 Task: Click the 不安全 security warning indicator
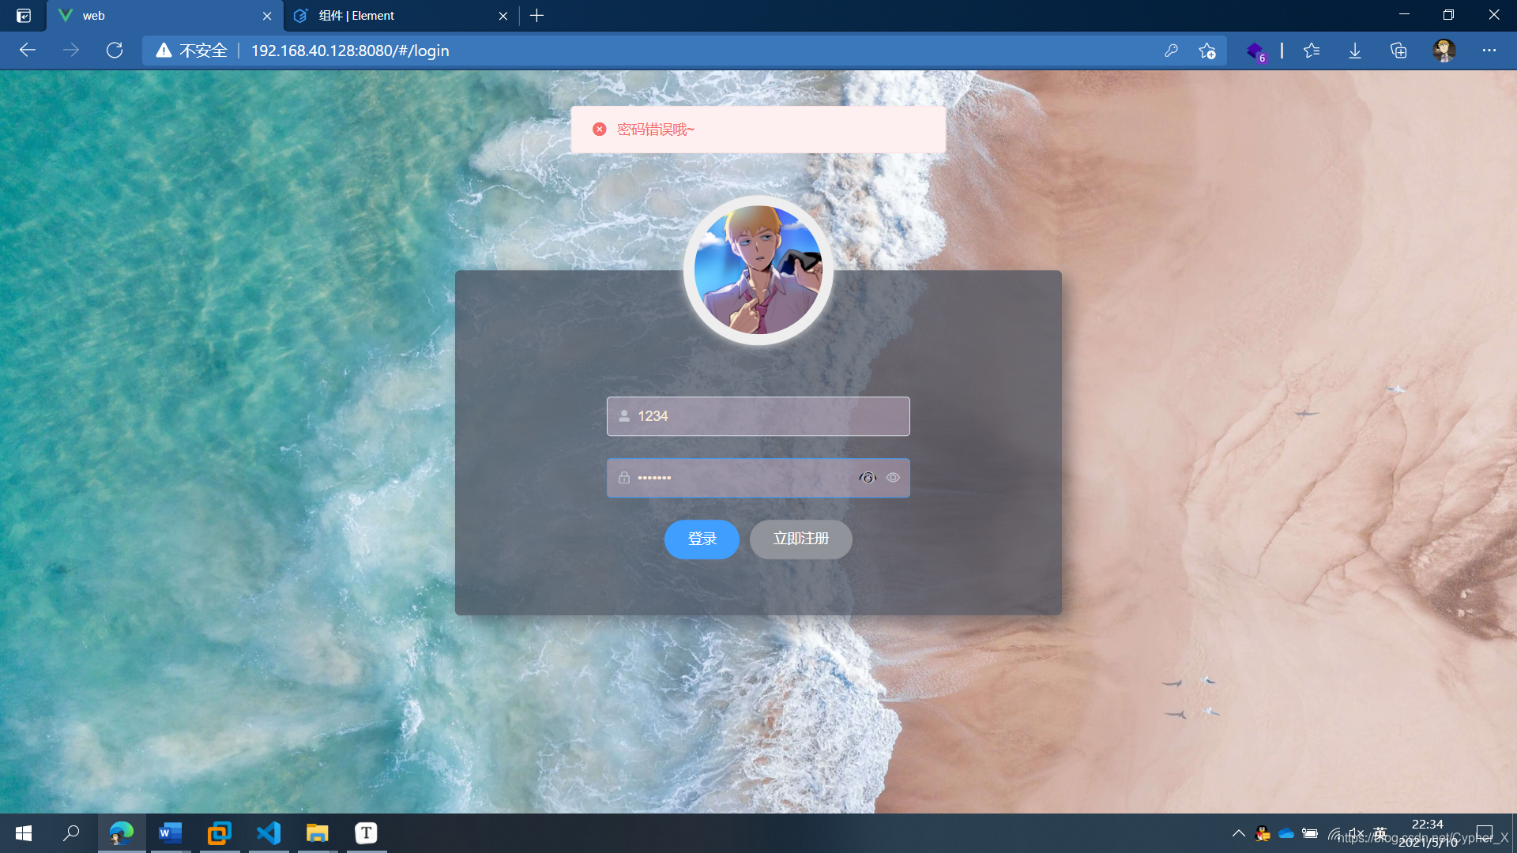(x=192, y=51)
